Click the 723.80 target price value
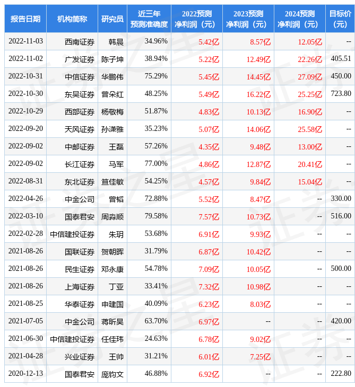This screenshot has height=387, width=355. point(341,94)
